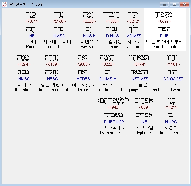191x186 pixels.
Task: Click the gloss 'the tribe of'
Action: pyautogui.click(x=24, y=90)
